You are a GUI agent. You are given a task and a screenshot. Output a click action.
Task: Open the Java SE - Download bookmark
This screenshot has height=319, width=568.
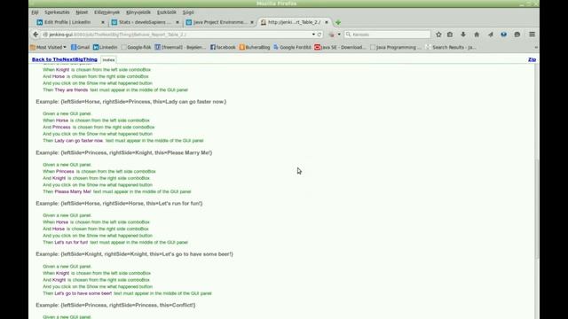tap(340, 47)
